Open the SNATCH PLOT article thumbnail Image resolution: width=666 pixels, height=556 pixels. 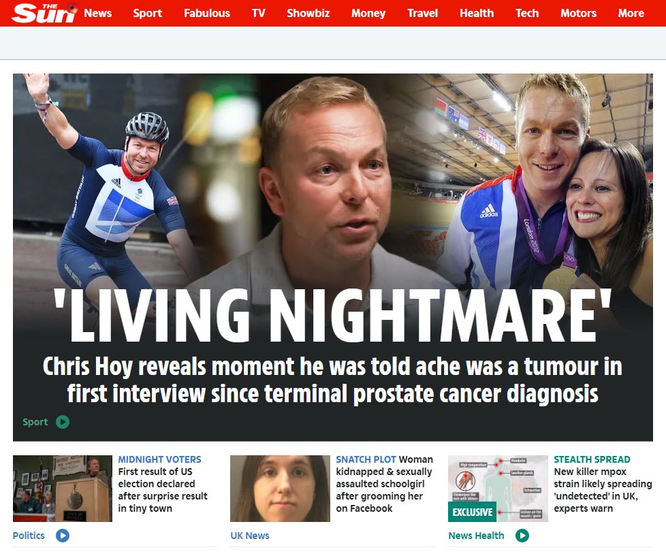tap(280, 489)
